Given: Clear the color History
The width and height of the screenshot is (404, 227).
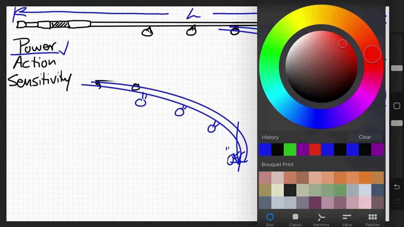Looking at the screenshot, I should pos(365,137).
